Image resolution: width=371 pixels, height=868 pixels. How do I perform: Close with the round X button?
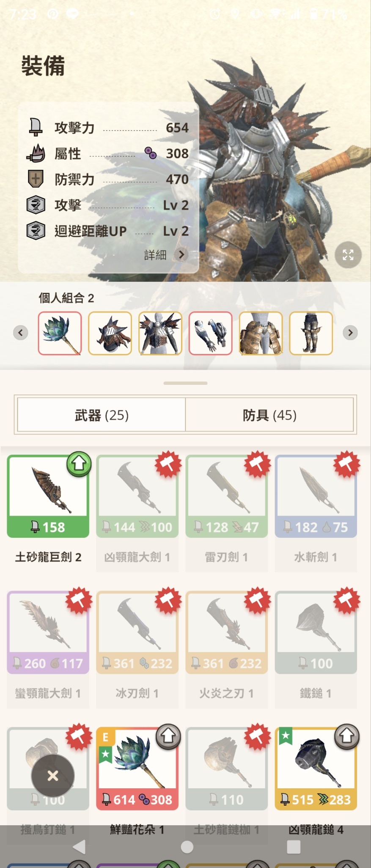(x=53, y=776)
